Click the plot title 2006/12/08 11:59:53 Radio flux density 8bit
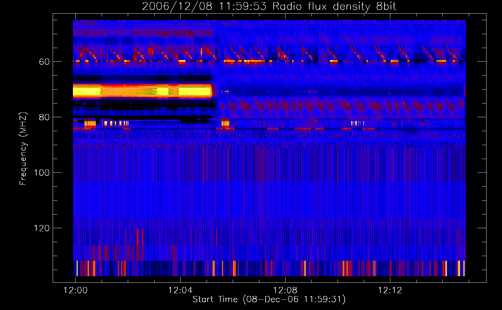This screenshot has height=310, width=502. [x=269, y=6]
